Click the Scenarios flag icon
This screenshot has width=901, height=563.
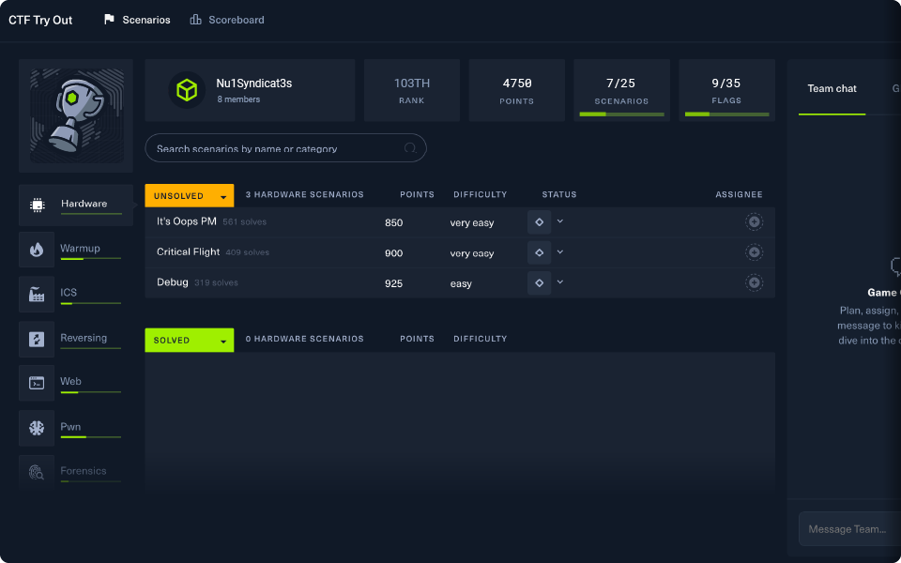point(109,20)
